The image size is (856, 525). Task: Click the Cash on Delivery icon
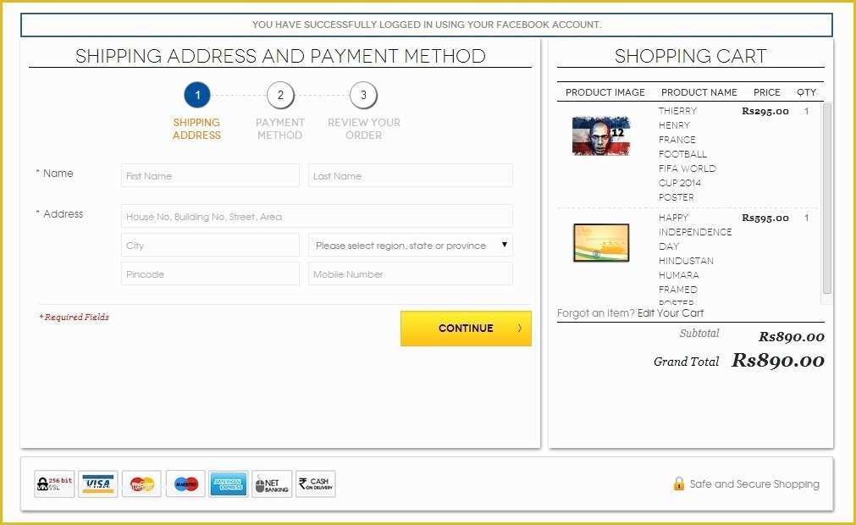point(316,484)
